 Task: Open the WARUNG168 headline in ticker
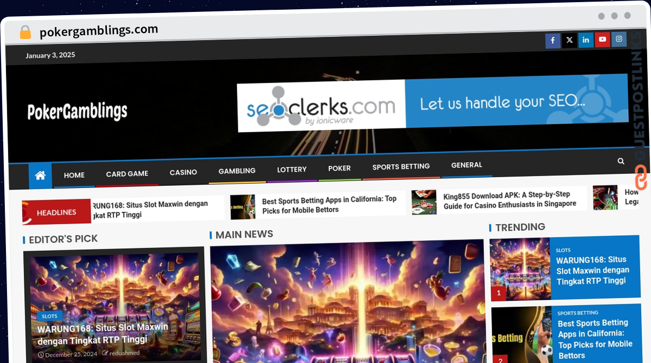tap(150, 209)
